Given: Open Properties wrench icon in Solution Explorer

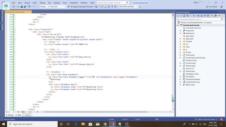Looking at the screenshot, I should tap(216, 16).
